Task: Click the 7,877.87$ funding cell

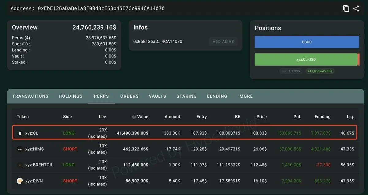Action: 321,133
